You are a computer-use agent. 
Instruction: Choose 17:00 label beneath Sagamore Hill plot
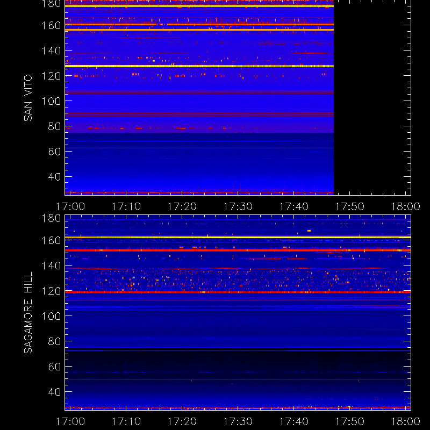[70, 421]
